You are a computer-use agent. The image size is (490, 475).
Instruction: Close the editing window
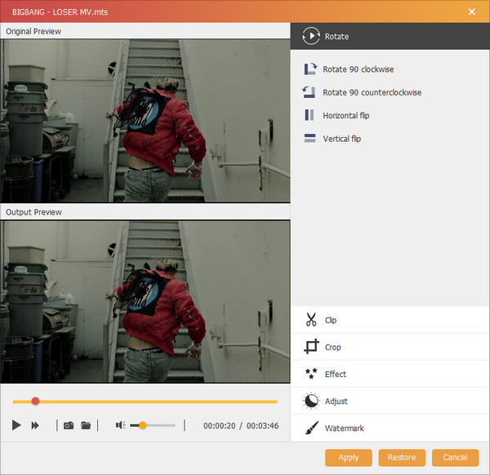coord(472,11)
